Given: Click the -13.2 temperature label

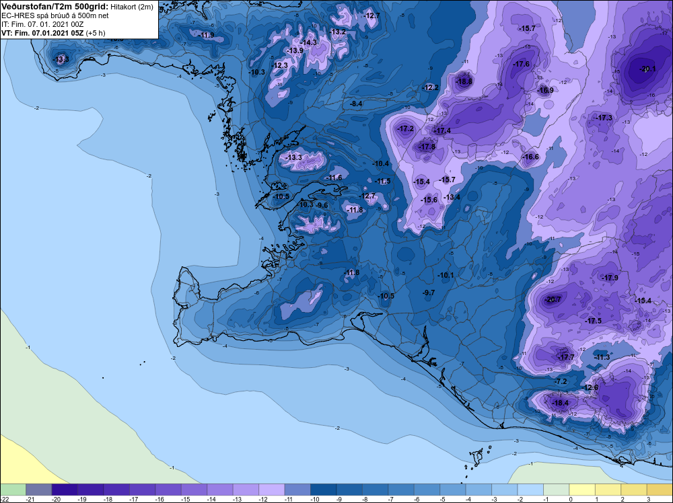Looking at the screenshot, I should 338,32.
